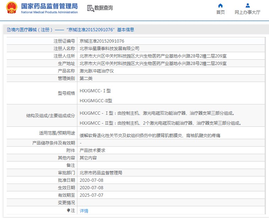Viewport: 269px width, 218px height.
Task: Select model HXJGMGCC-II型
Action: point(96,100)
